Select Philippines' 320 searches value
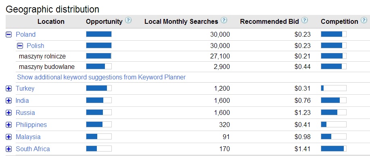Image resolution: width=370 pixels, height=156 pixels. (x=224, y=125)
